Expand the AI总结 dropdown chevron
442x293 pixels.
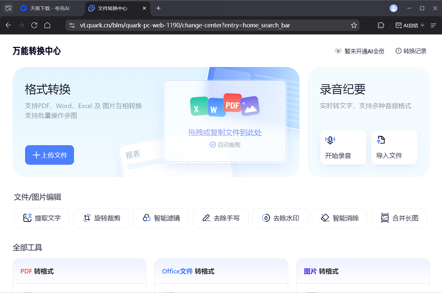[x=422, y=25]
